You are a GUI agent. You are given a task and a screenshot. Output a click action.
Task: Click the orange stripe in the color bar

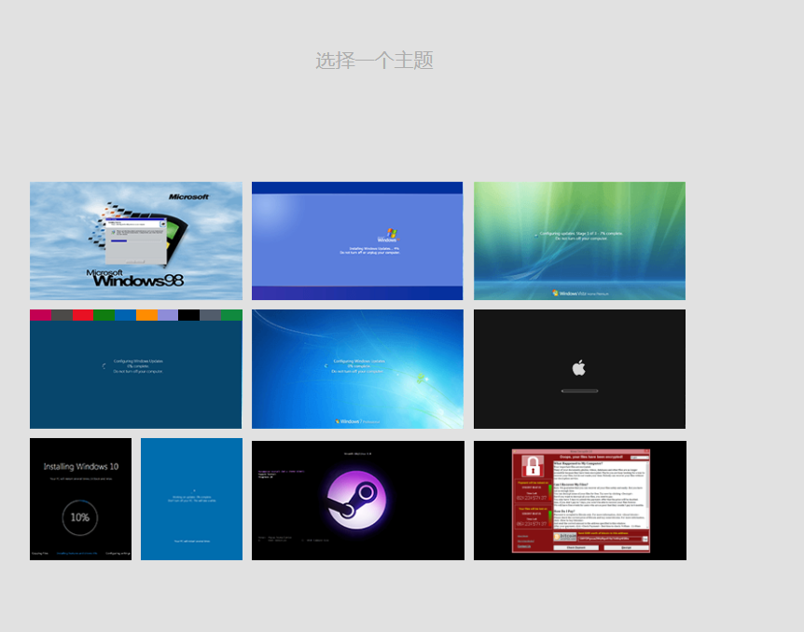[x=146, y=315]
